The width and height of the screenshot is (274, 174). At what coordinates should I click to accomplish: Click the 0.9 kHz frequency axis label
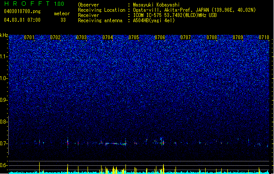tap(4, 100)
